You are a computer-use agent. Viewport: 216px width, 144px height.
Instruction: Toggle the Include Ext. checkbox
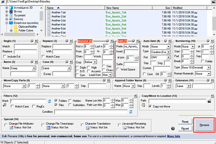click(5, 57)
